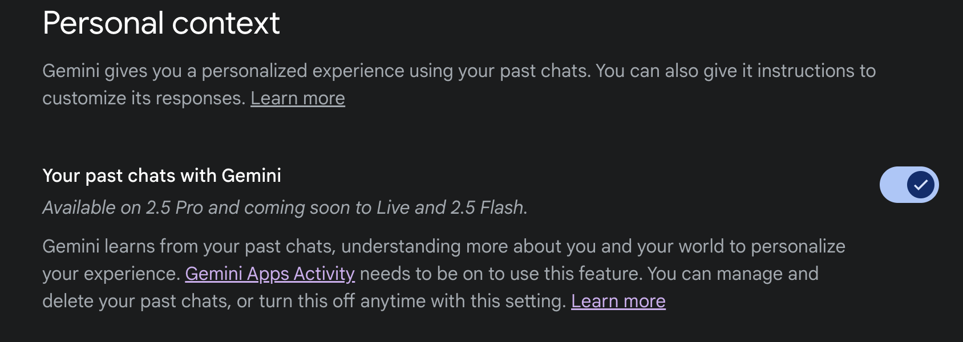
Task: Turn off the past chats toggle
Action: tap(909, 185)
